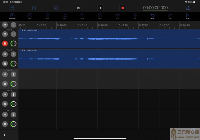Click the 0:45.60 mark on timeline ruler

[x=41, y=25]
